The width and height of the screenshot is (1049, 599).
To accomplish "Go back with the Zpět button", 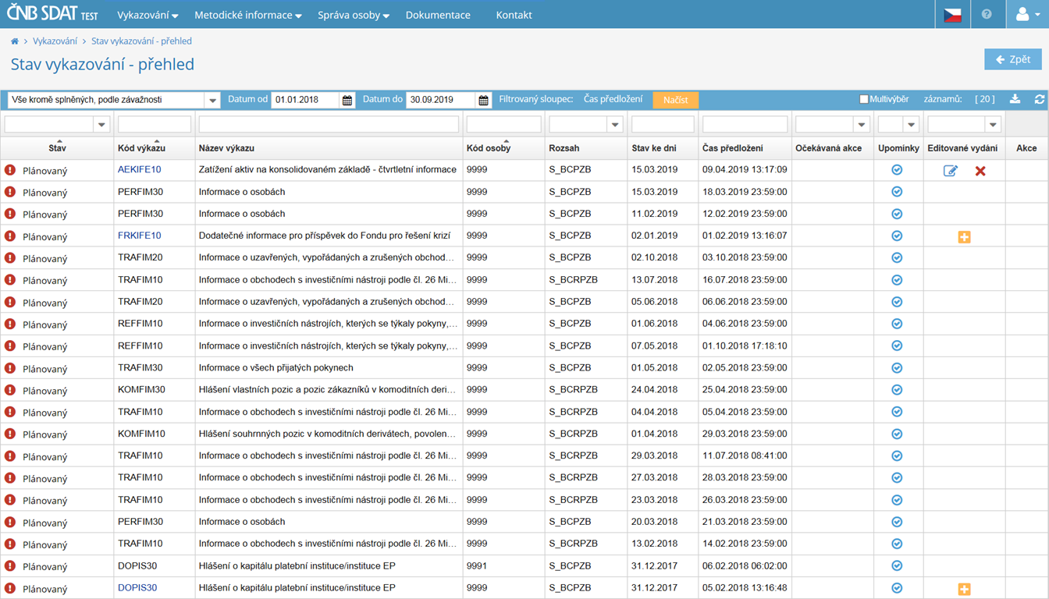I will [1013, 59].
